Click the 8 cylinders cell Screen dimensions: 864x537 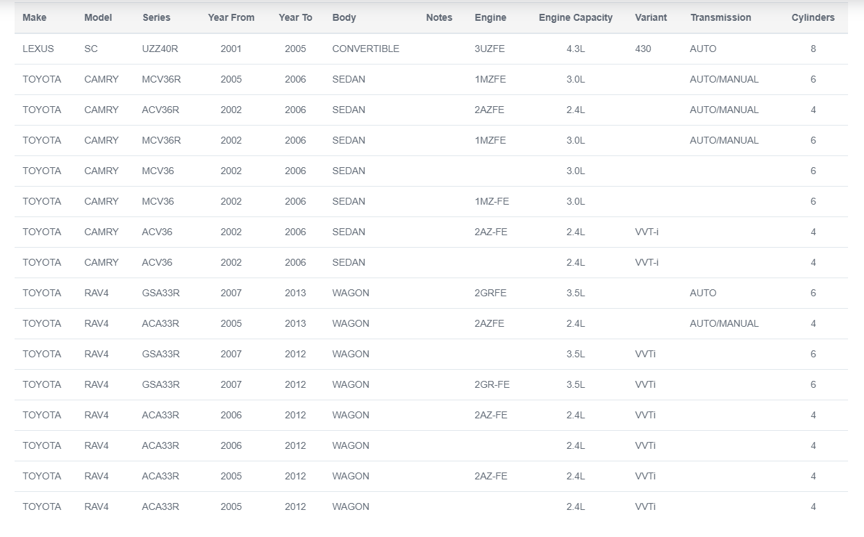pyautogui.click(x=813, y=49)
